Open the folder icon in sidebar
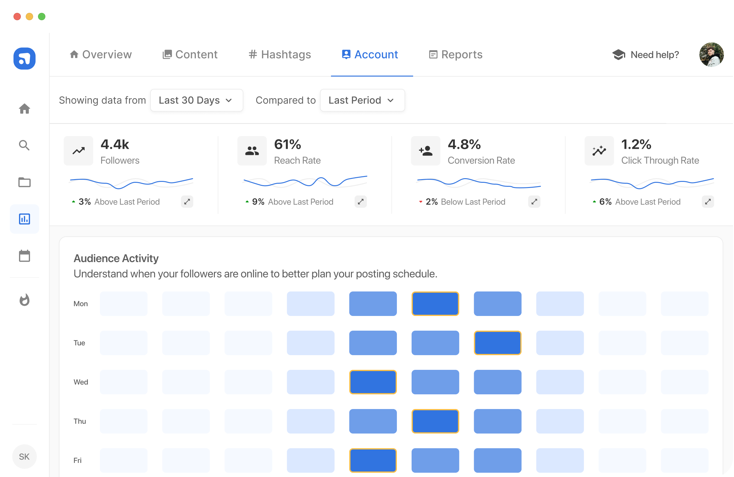This screenshot has height=477, width=734. (x=24, y=182)
